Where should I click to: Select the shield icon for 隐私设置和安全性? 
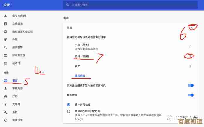click(x=6, y=31)
